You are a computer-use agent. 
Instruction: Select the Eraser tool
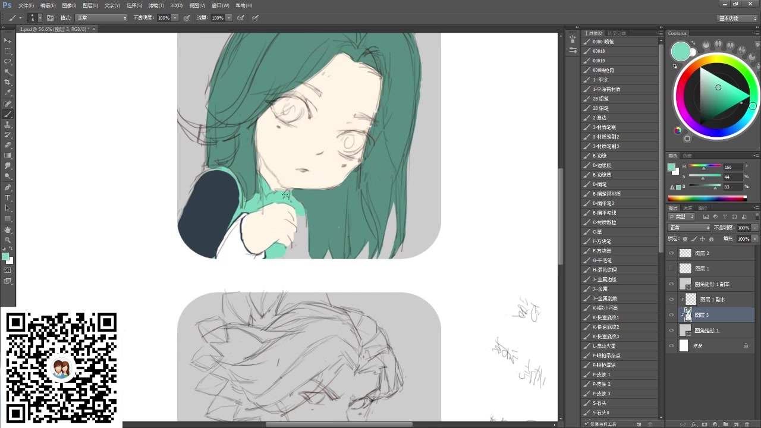click(8, 145)
